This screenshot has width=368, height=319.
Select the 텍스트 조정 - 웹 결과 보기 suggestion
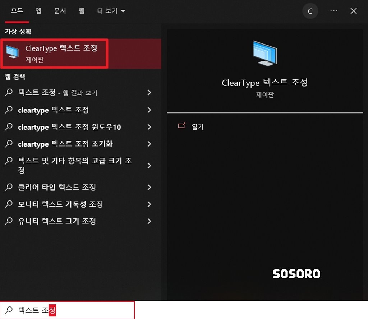tap(81, 92)
